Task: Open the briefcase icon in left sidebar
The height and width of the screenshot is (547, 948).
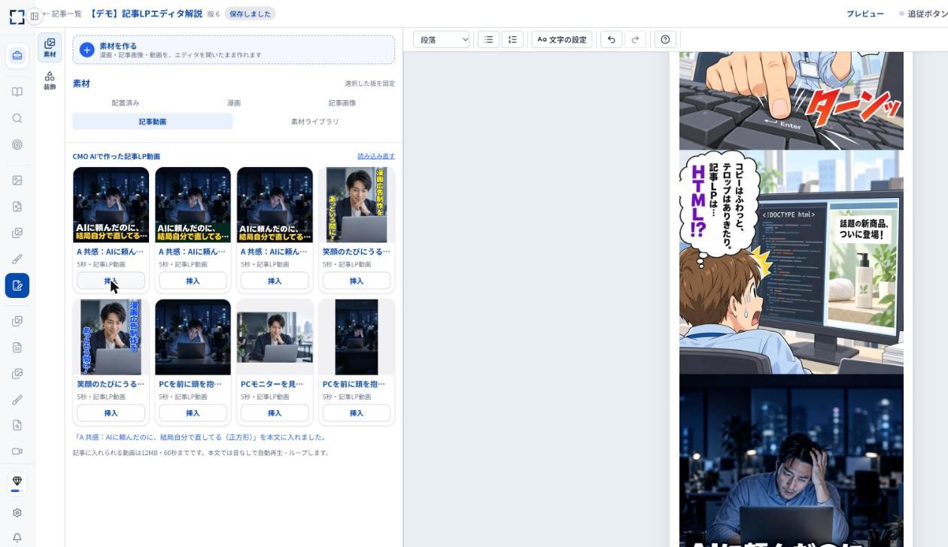Action: click(17, 56)
